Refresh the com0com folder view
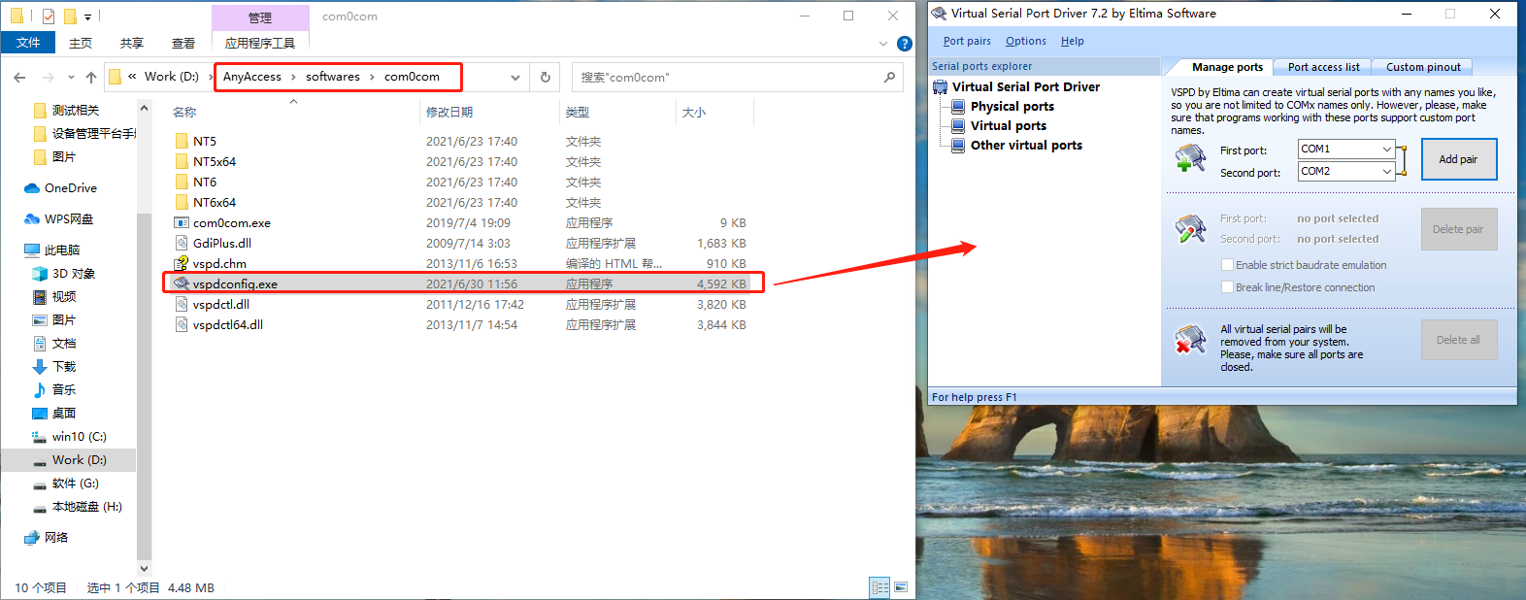This screenshot has width=1526, height=600. [x=546, y=77]
